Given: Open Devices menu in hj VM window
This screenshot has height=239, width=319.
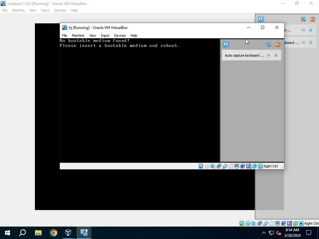Looking at the screenshot, I should tap(120, 35).
